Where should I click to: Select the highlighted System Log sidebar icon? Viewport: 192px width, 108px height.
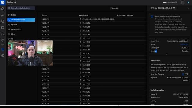pos(3,49)
